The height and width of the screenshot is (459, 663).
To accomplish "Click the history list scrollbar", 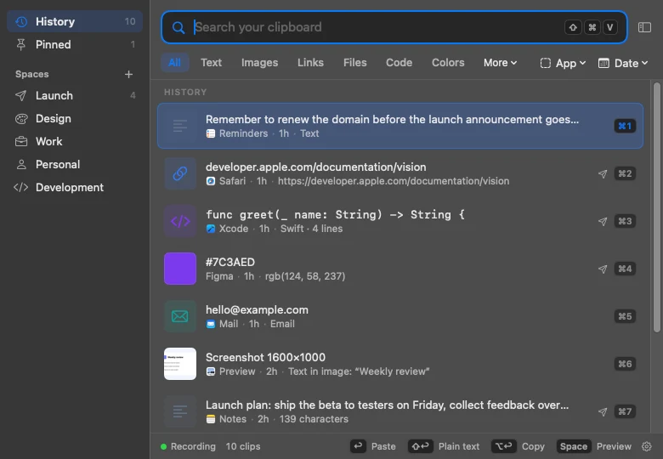I will click(x=656, y=207).
